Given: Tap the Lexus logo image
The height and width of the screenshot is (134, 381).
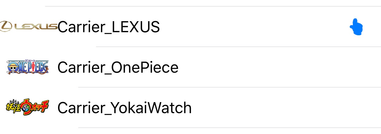Looking at the screenshot, I should tap(29, 27).
